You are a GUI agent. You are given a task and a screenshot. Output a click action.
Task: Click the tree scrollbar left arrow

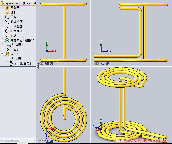[x=1, y=140]
